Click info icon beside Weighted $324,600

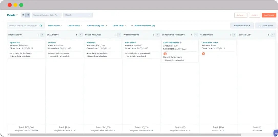click(x=114, y=131)
